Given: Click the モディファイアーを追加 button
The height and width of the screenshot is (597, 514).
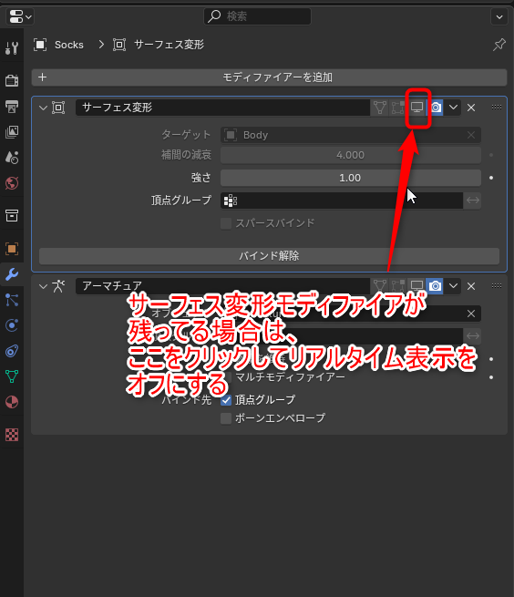Looking at the screenshot, I should pos(269,77).
